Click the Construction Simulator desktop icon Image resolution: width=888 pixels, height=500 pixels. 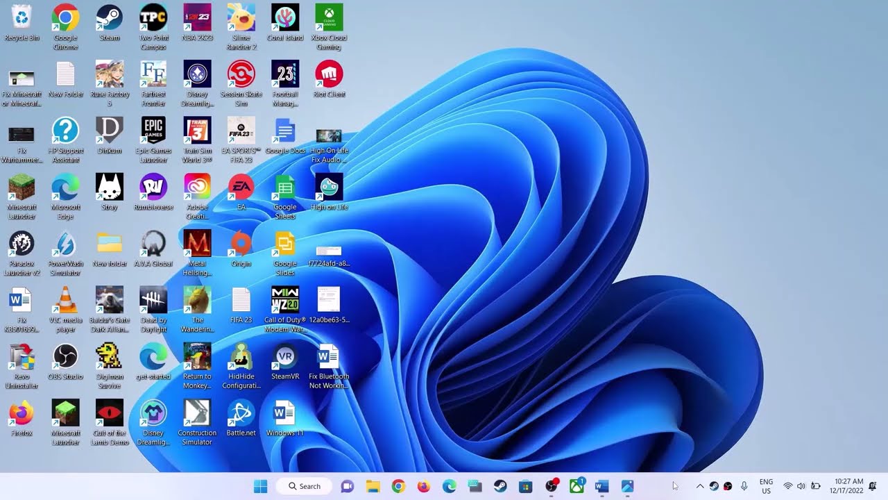[x=197, y=422]
